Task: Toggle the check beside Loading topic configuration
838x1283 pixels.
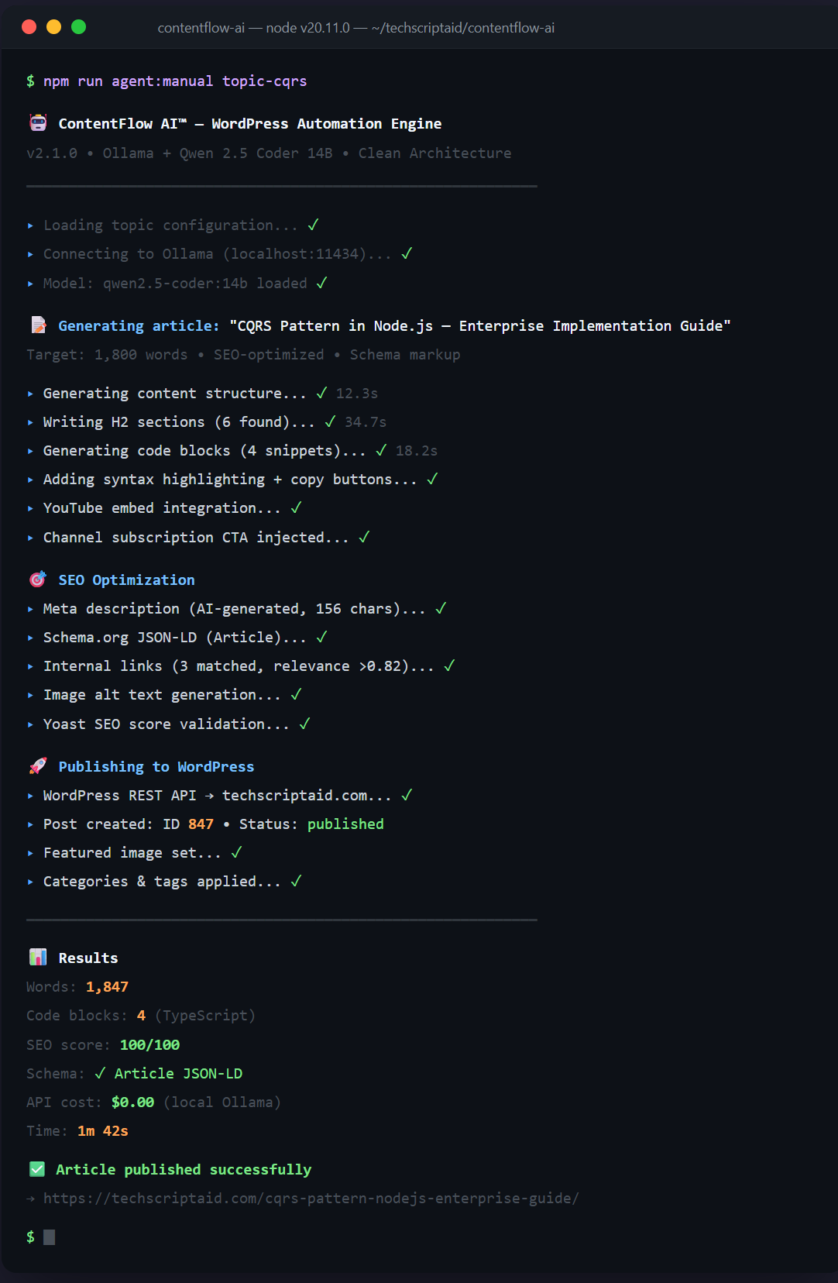Action: (313, 225)
